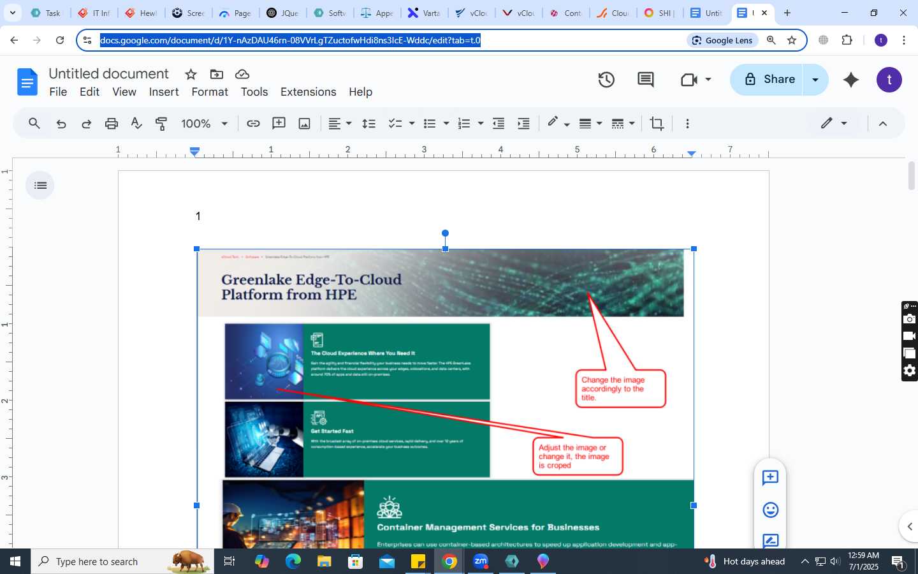Open the comments history icon
This screenshot has width=918, height=574.
646,80
